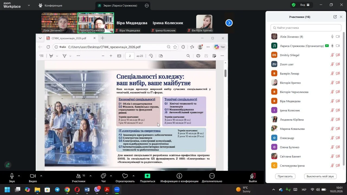Search in the PDF document
347x195 pixels.
click(188, 56)
